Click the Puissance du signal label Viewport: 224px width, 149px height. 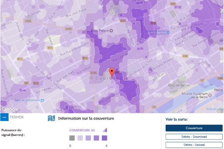[x=13, y=132]
